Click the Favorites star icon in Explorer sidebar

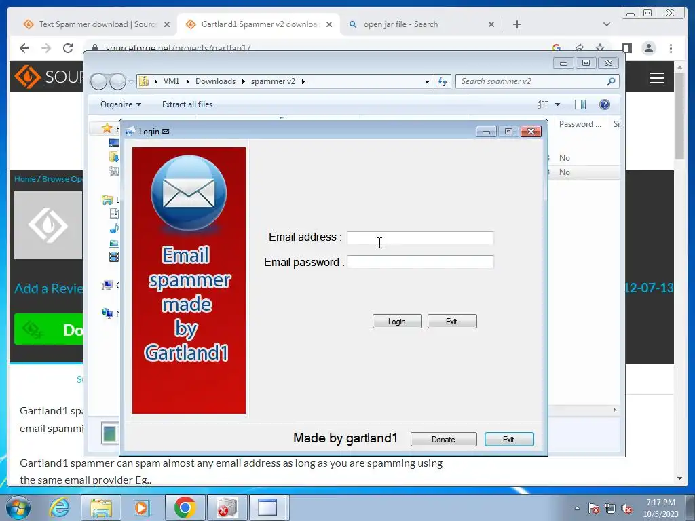(x=107, y=128)
